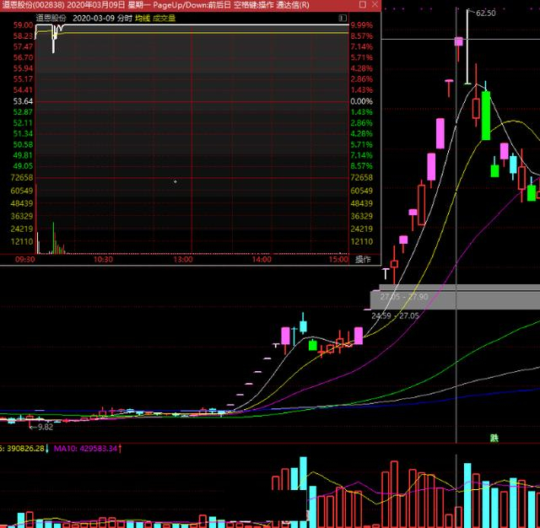Click the yellow 均线 legend label
Image resolution: width=540 pixels, height=528 pixels.
point(143,19)
